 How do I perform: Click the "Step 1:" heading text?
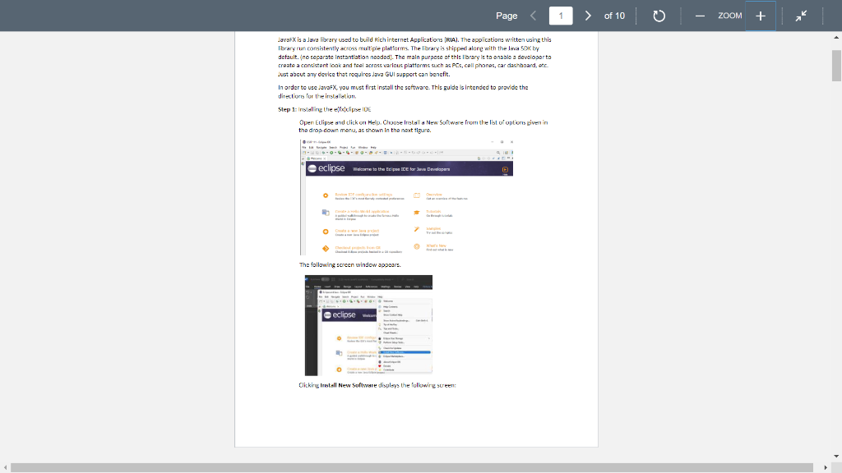pos(287,109)
